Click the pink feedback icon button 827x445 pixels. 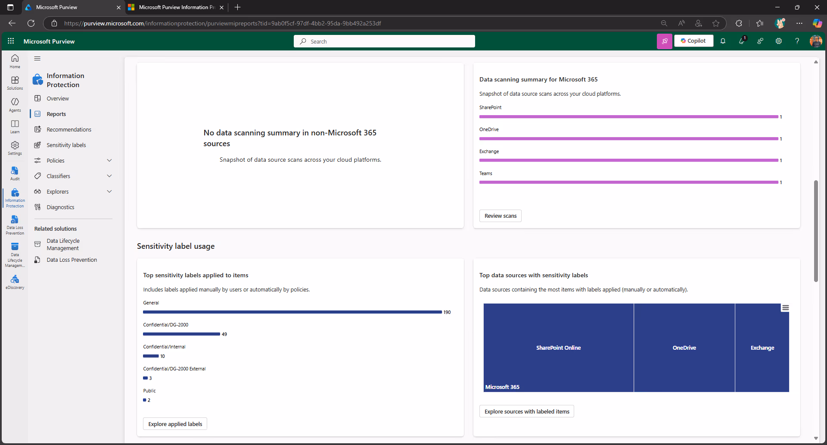click(x=665, y=41)
